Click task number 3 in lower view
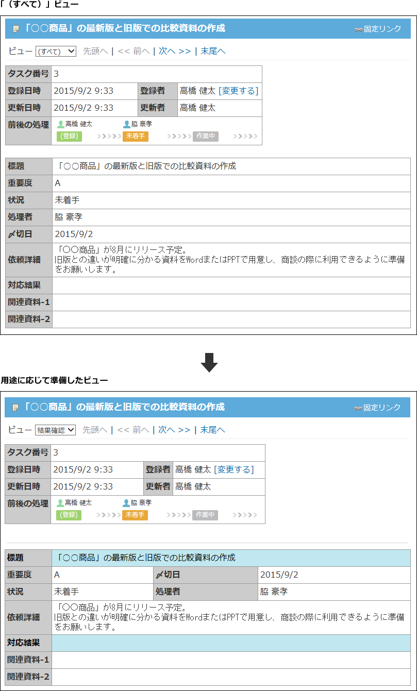417x691 pixels. coord(56,453)
